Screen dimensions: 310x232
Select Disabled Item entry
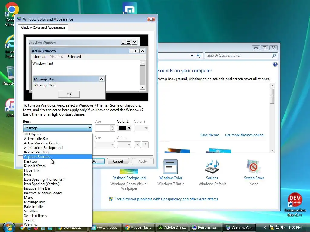tap(58, 166)
